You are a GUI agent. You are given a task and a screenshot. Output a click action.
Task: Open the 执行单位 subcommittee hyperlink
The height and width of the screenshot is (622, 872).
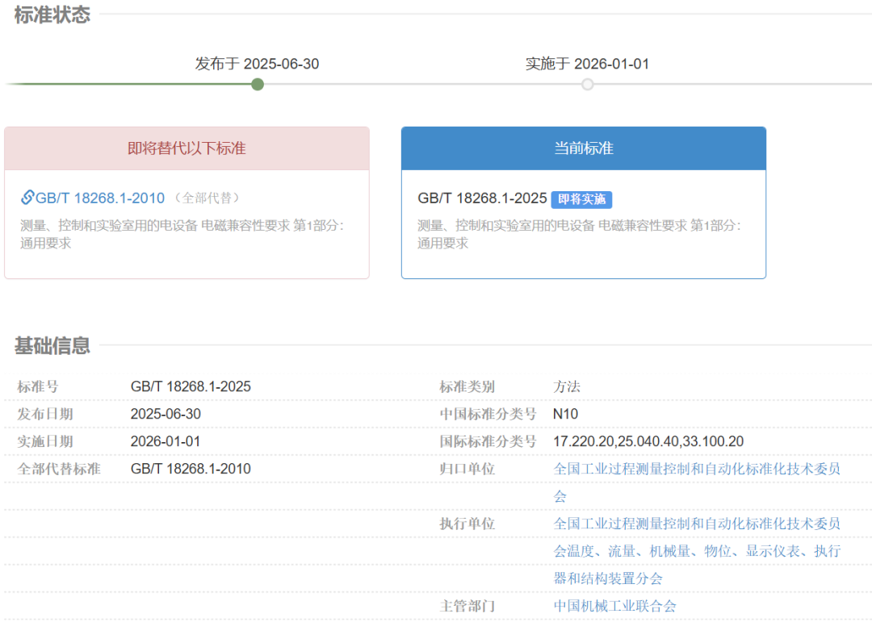(696, 524)
